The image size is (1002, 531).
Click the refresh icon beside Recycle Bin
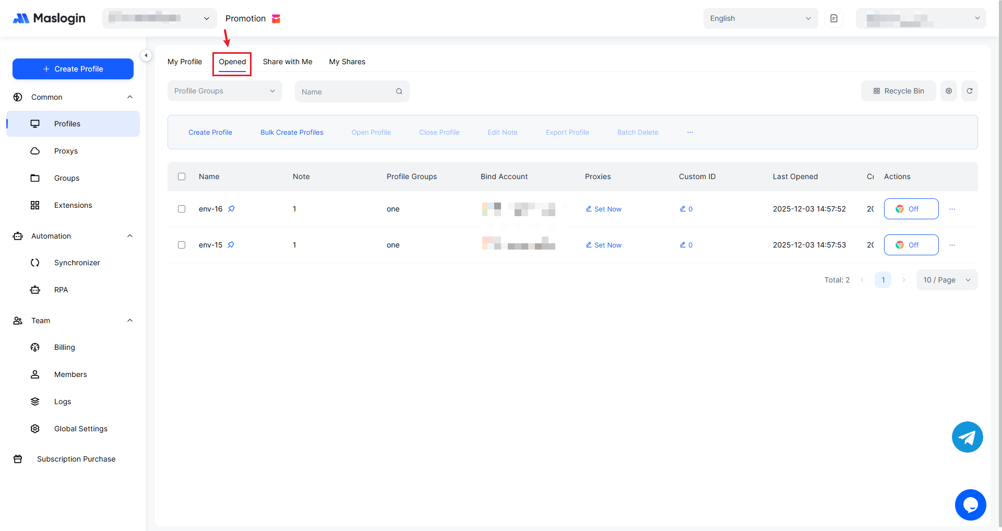pos(969,91)
